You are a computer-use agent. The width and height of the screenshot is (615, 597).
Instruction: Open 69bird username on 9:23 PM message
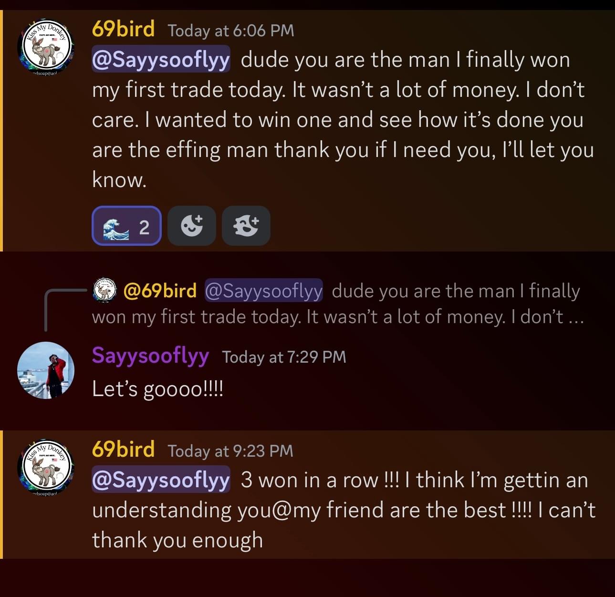[124, 450]
